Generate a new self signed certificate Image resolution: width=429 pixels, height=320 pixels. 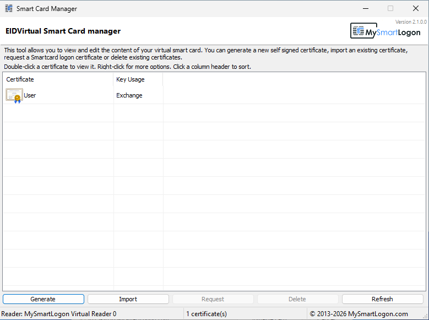point(44,299)
